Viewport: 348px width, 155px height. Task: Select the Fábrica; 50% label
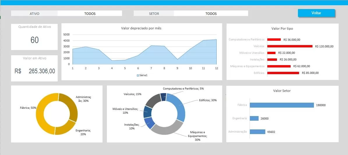[28, 108]
